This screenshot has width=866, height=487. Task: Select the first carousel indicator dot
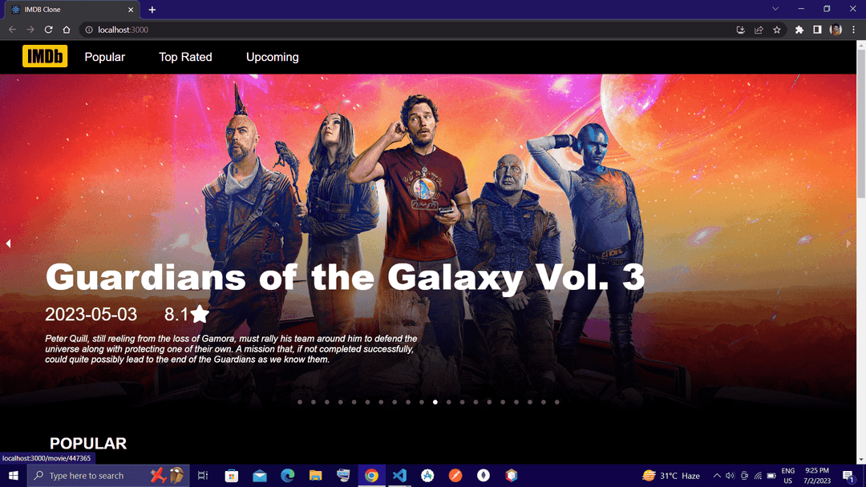(300, 402)
